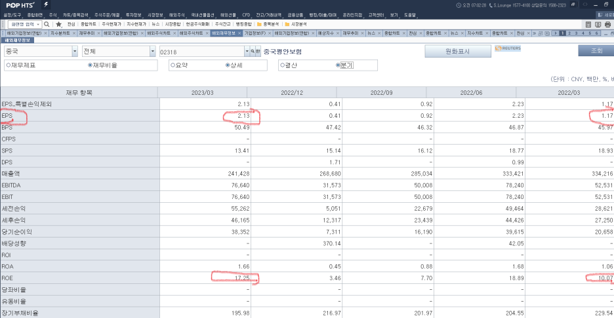Image resolution: width=614 pixels, height=318 pixels.
Task: Click the double-chevron tab overflow icon
Action: point(534,33)
